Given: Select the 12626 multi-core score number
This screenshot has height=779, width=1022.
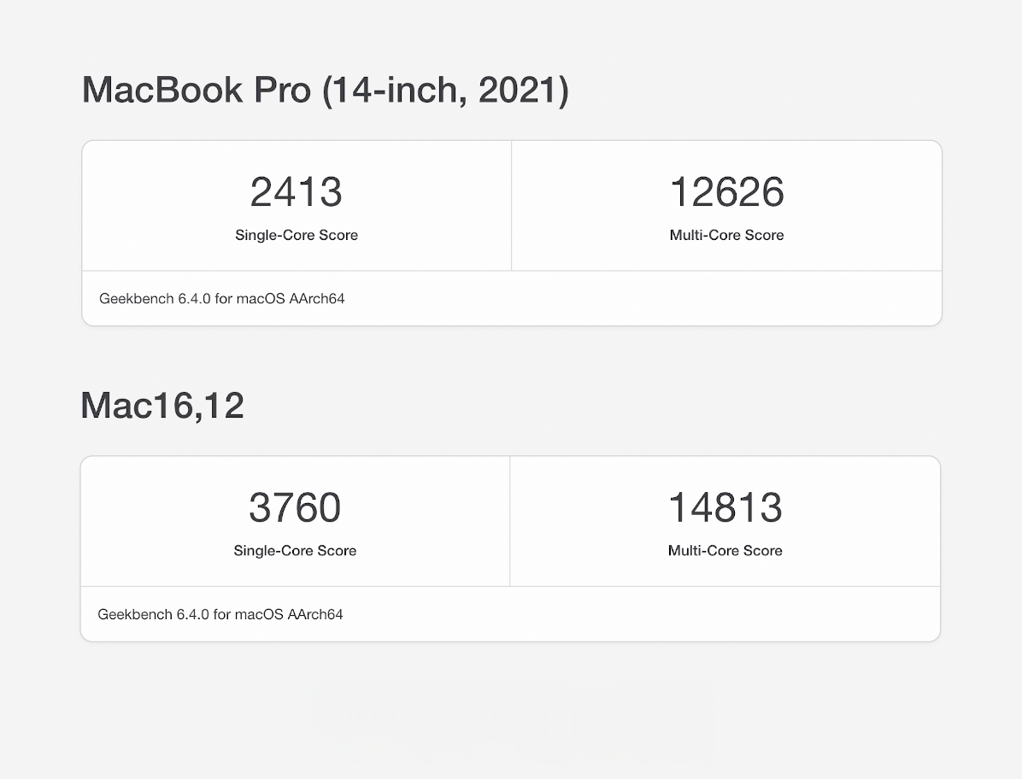Looking at the screenshot, I should 726,192.
